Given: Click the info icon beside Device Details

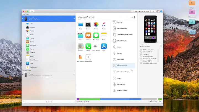Looking at the screenshot, I should click(161, 46).
